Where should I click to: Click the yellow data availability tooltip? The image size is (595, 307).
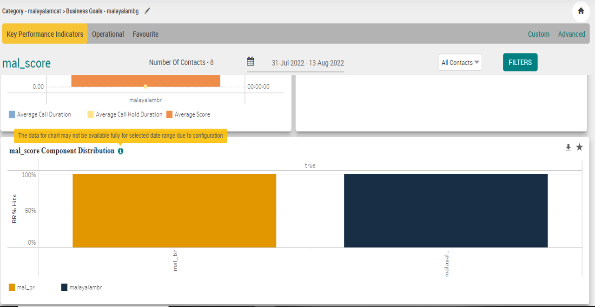tap(120, 136)
